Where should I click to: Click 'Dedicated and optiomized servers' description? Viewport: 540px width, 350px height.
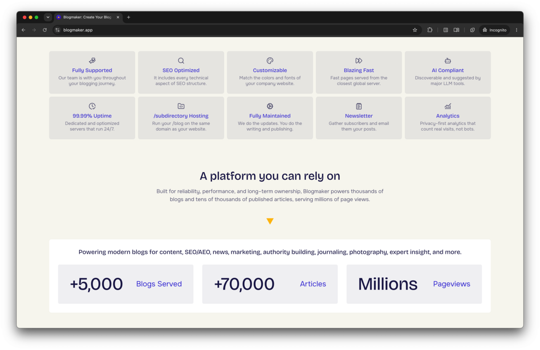point(92,126)
